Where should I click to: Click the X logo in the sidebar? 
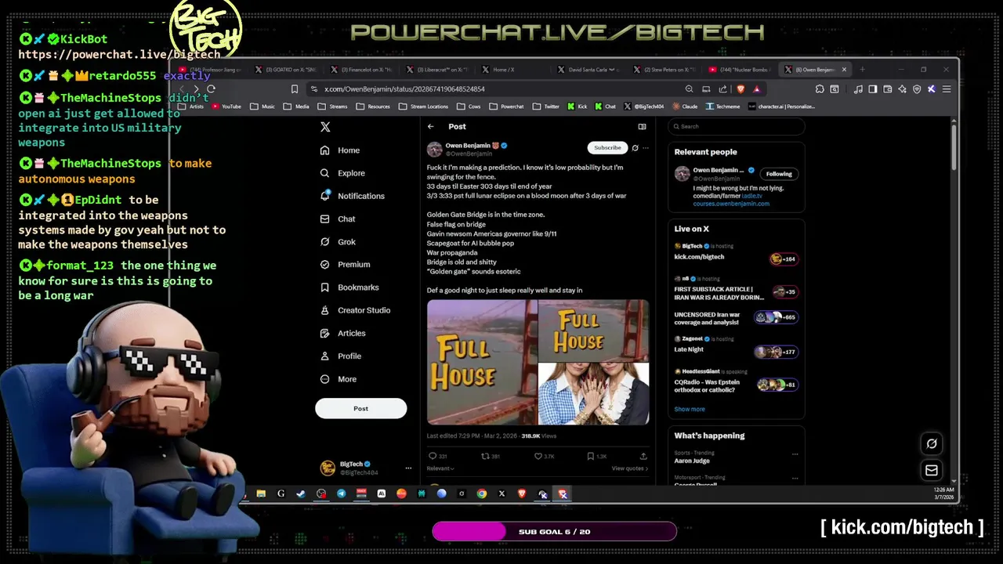point(325,127)
